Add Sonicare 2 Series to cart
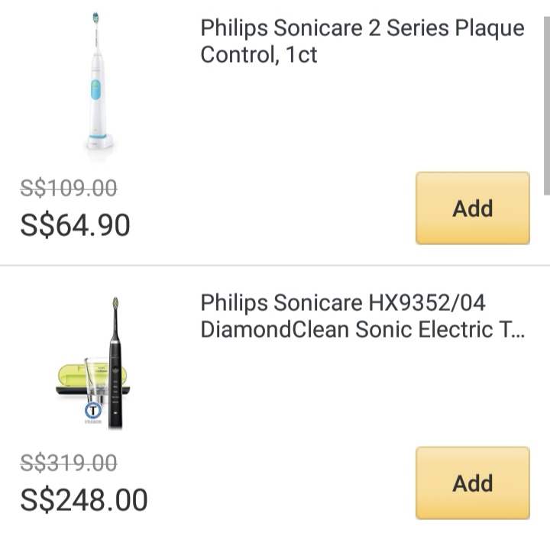Viewport: 550px width, 533px height. [x=472, y=208]
